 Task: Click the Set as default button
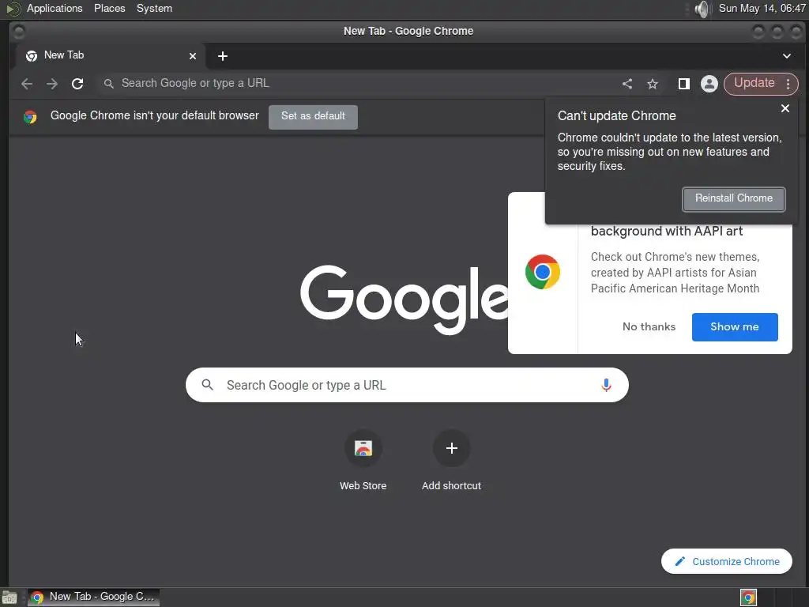coord(313,117)
